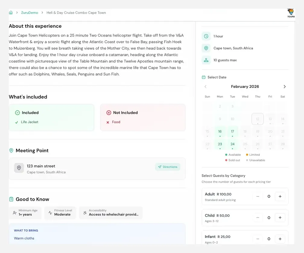
Task: Increase the Child guest count
Action: [280, 218]
